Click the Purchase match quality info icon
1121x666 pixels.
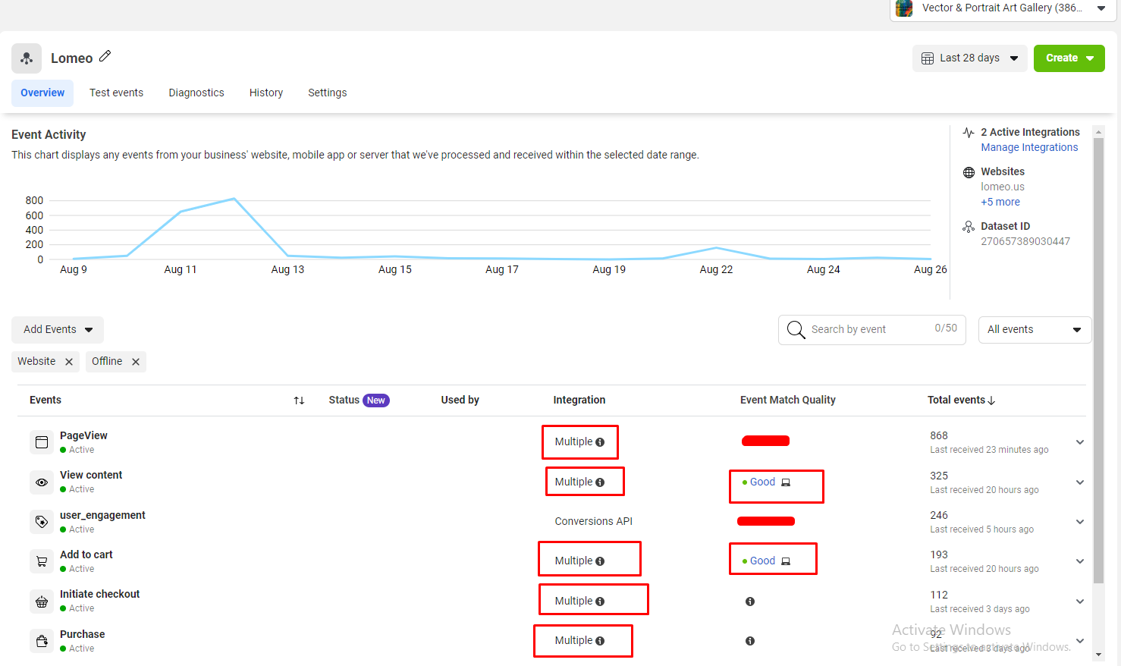[x=750, y=641]
